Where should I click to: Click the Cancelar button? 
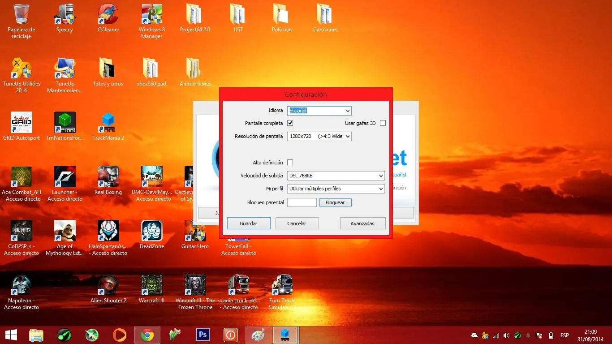[297, 223]
